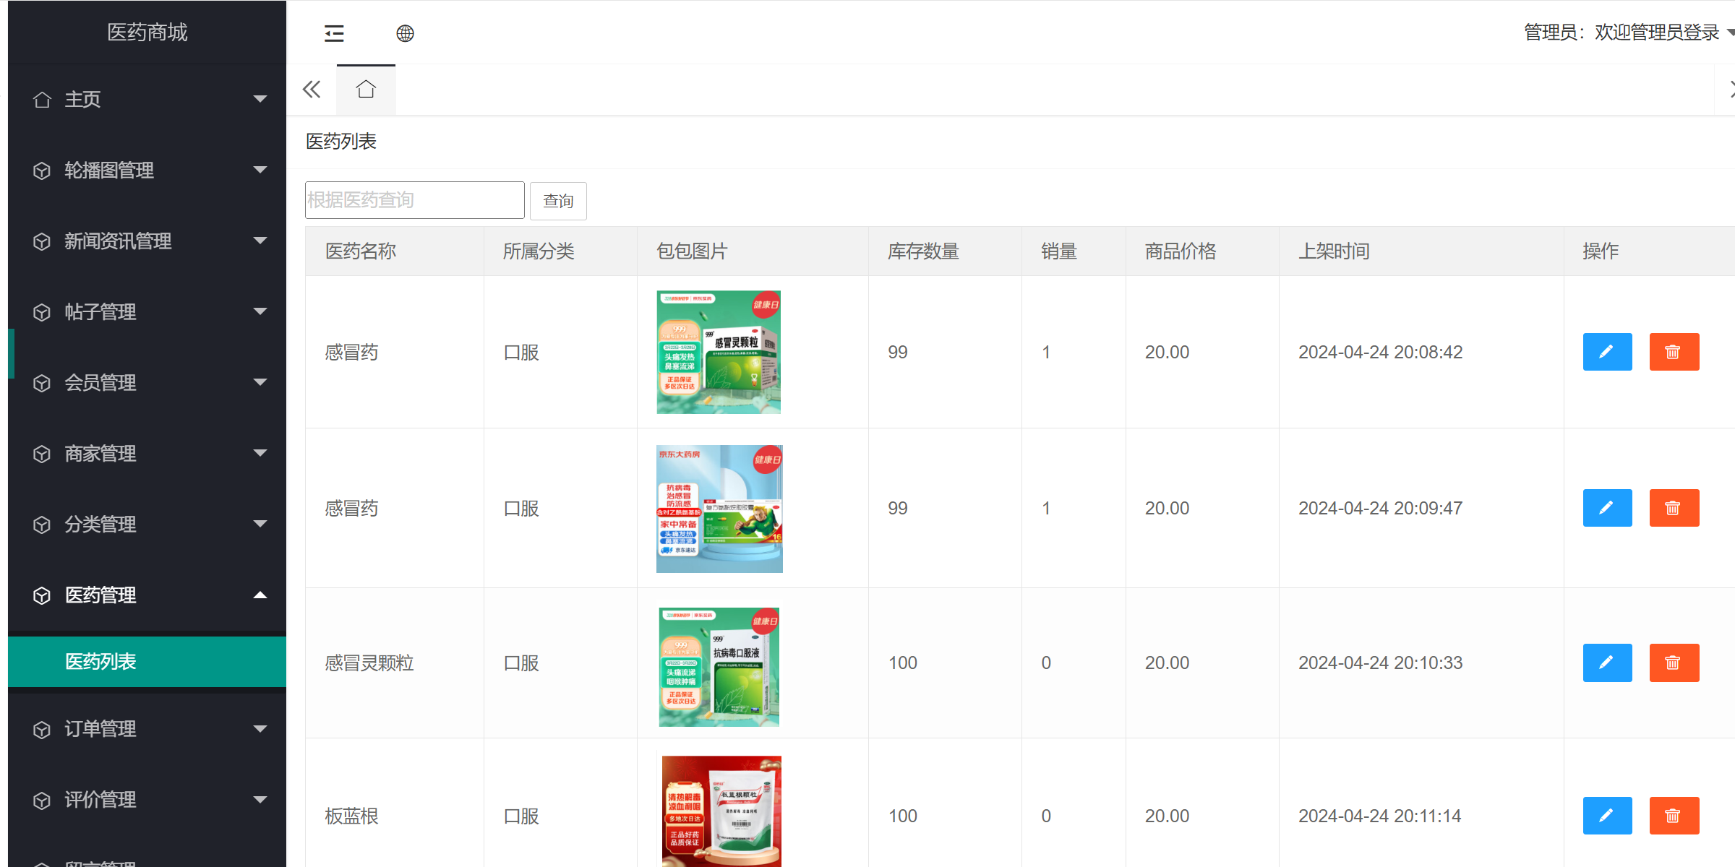
Task: Edit the first 感冒药 row with pencil icon
Action: pyautogui.click(x=1606, y=352)
